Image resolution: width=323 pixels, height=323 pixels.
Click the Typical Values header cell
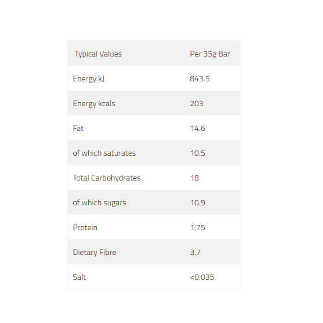98,54
